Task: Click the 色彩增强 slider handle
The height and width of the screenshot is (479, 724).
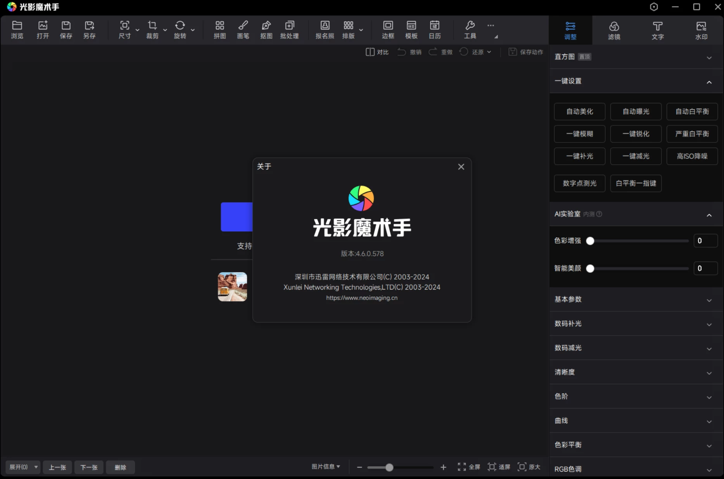Action: click(x=590, y=241)
